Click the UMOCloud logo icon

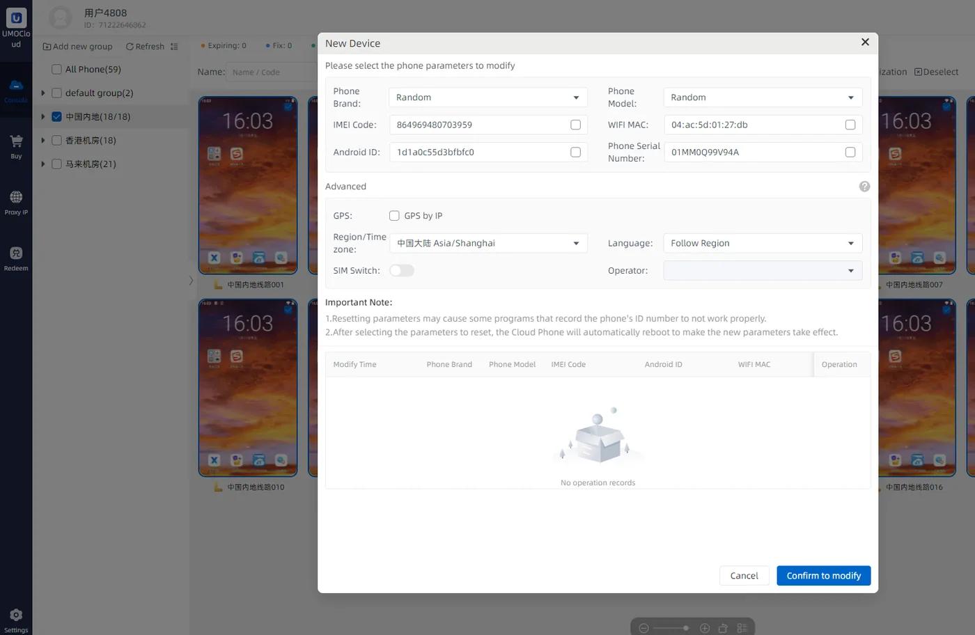16,17
